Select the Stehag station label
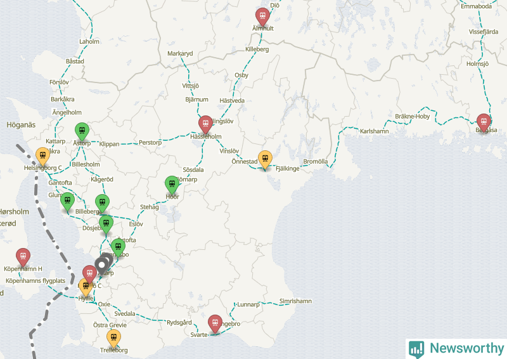 tap(149, 207)
